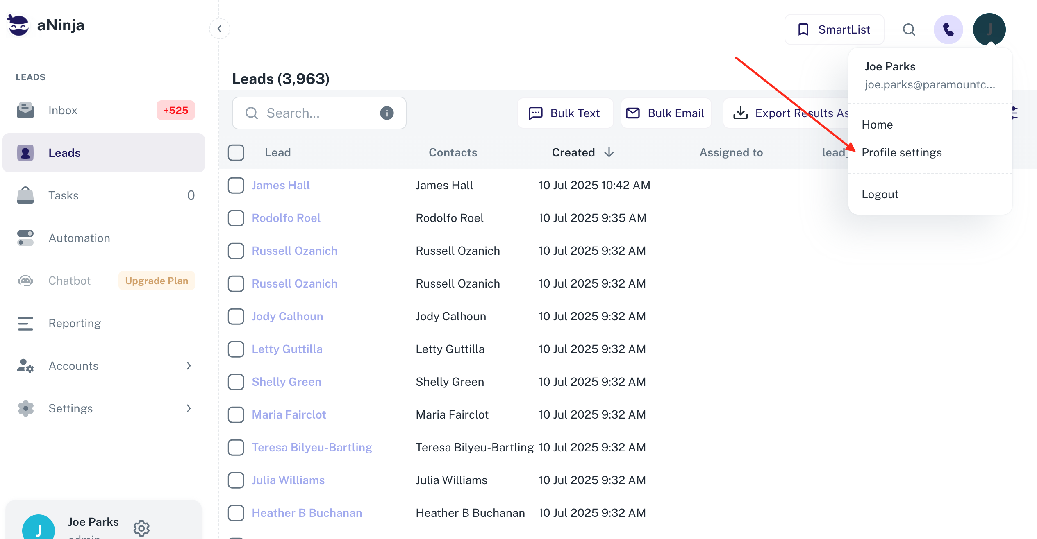Open the Automation section
This screenshot has width=1037, height=539.
pos(79,238)
